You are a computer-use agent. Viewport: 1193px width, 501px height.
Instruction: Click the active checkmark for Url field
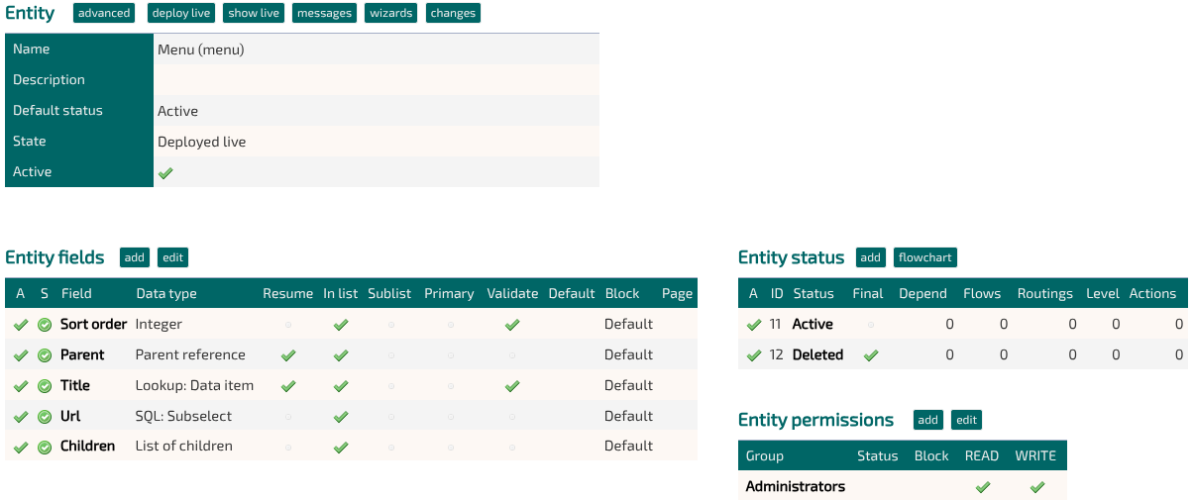click(x=21, y=417)
